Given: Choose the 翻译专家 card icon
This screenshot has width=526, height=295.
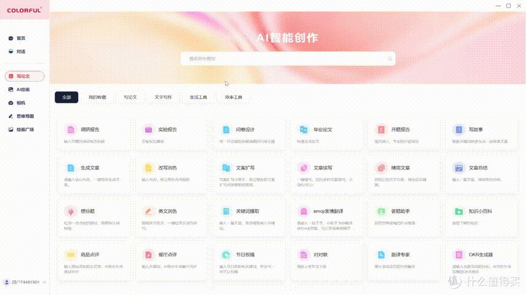Looking at the screenshot, I should (x=382, y=255).
